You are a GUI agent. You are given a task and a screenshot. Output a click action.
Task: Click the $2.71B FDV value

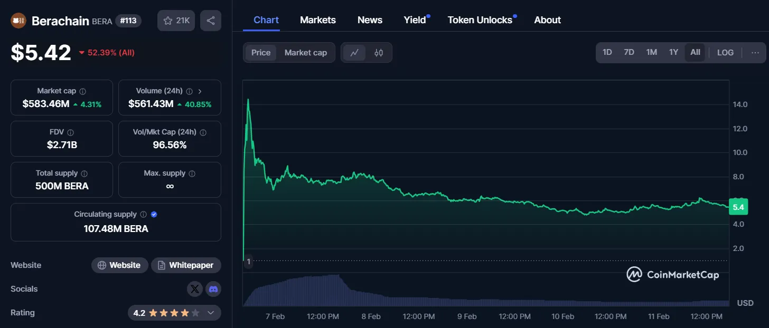pos(62,145)
